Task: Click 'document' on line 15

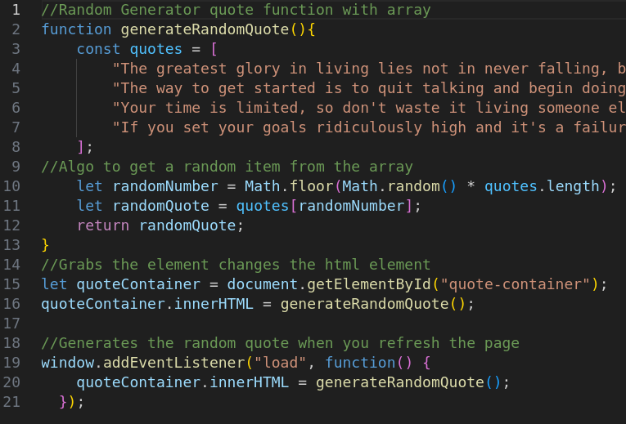Action: click(263, 284)
